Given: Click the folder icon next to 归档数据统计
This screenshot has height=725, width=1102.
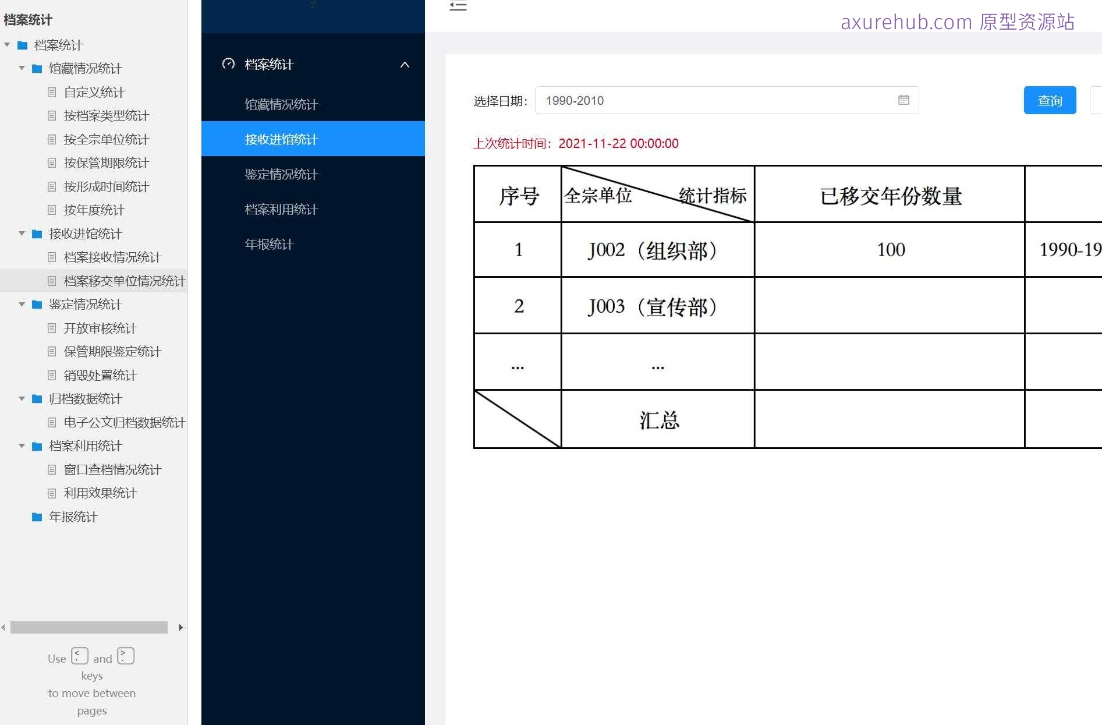Looking at the screenshot, I should 36,399.
